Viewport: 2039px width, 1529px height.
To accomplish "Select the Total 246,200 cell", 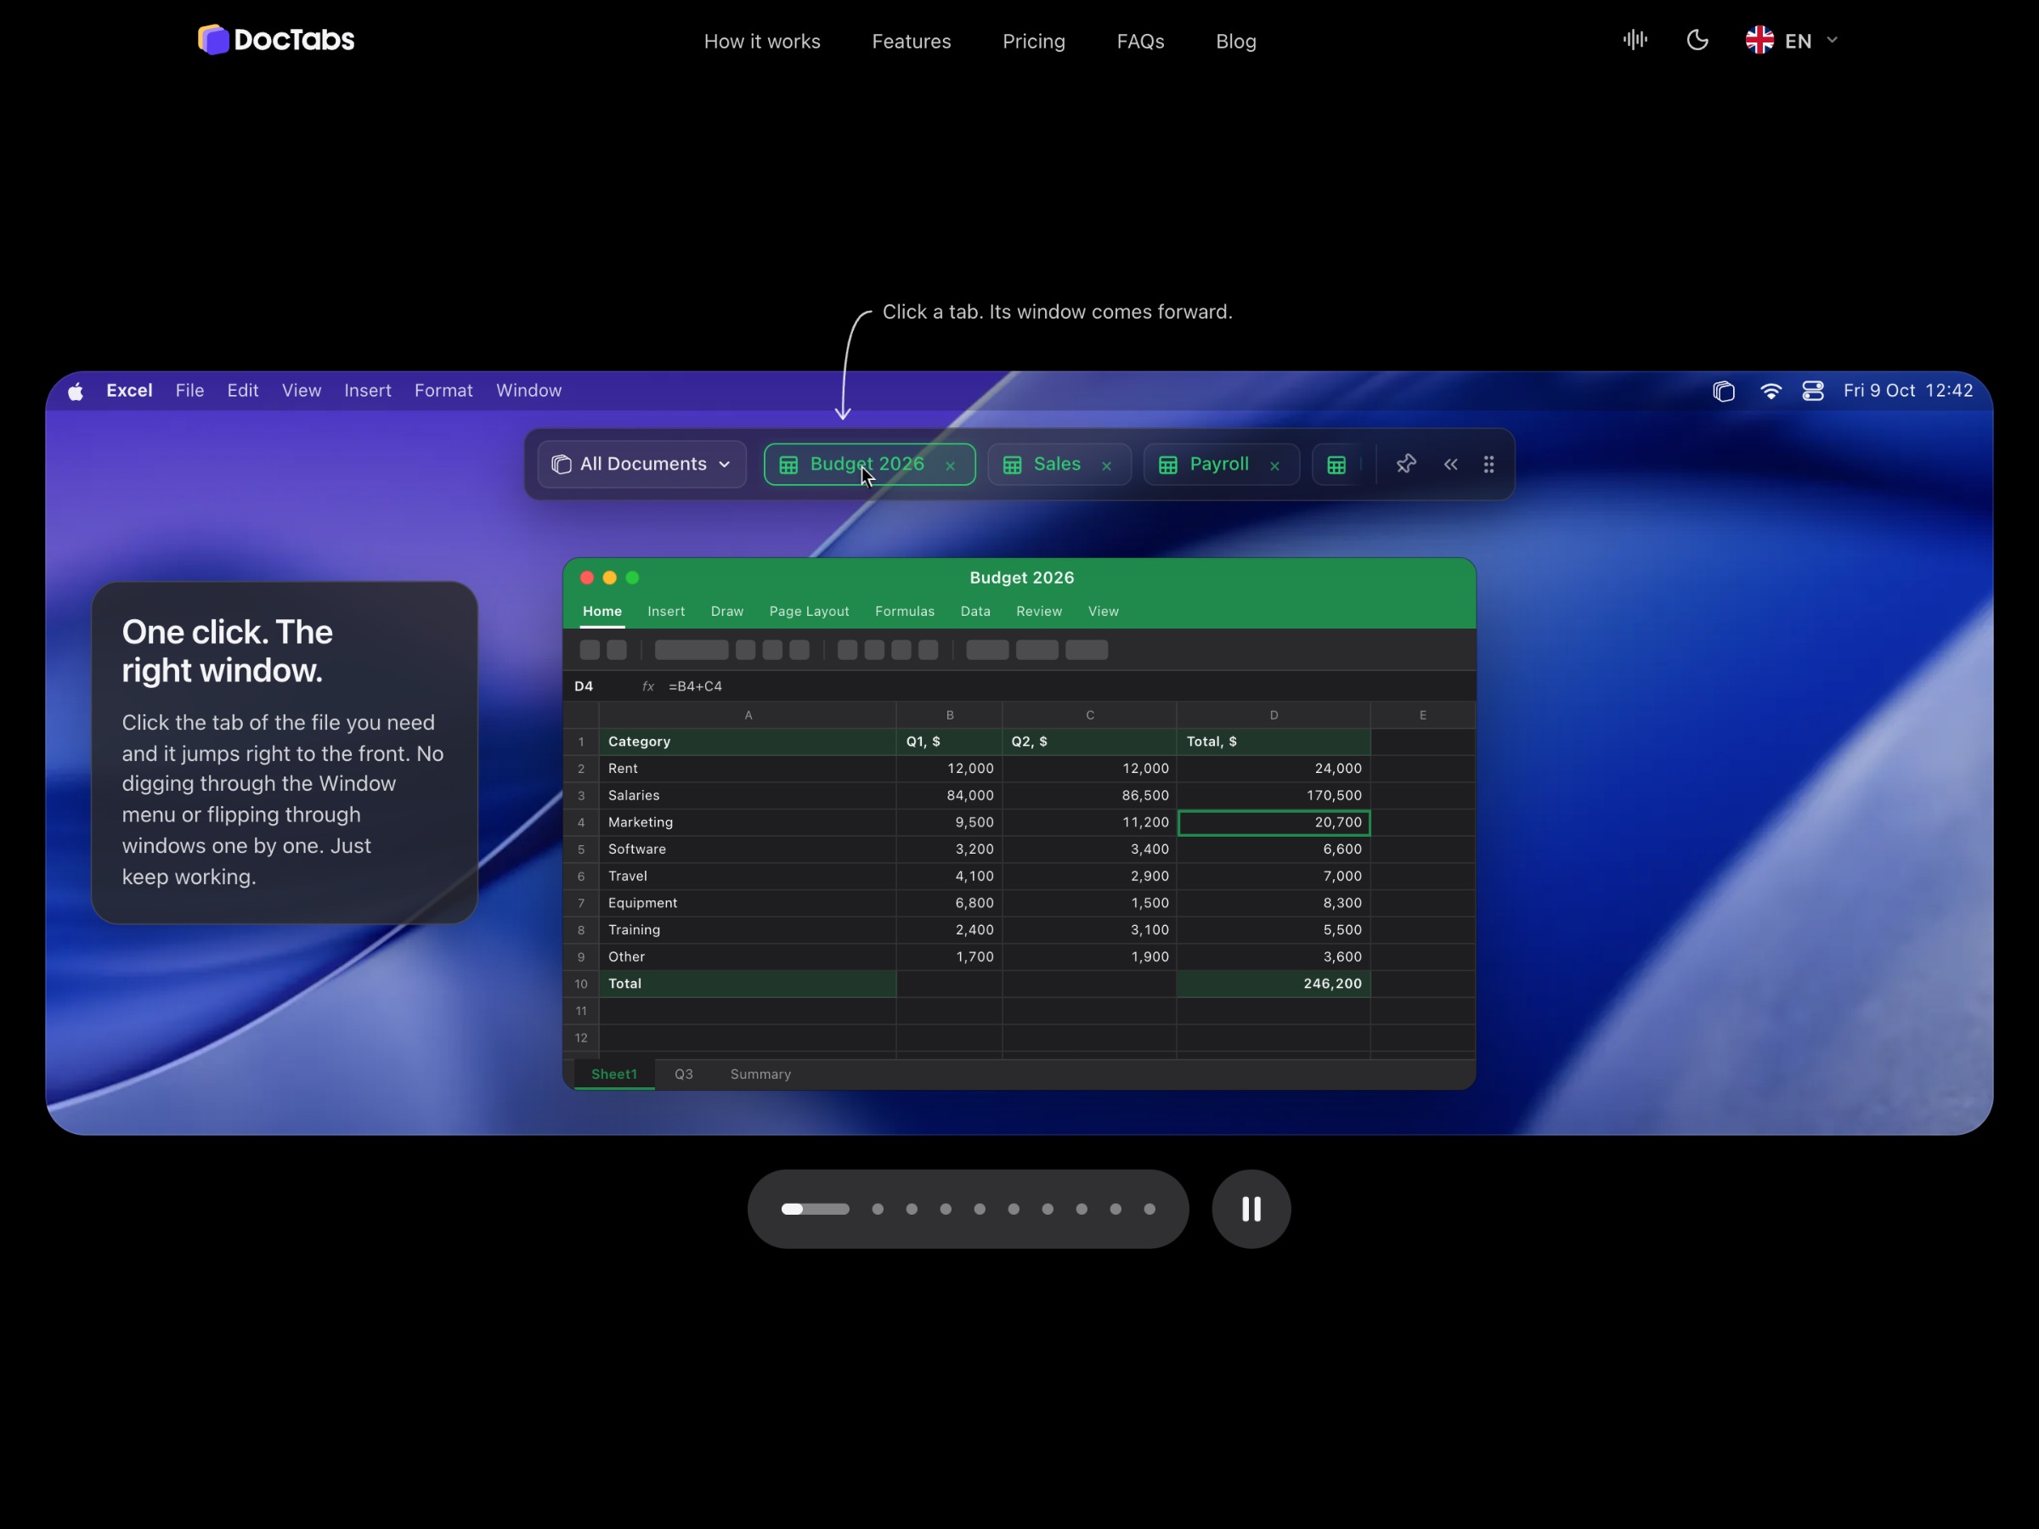I will pyautogui.click(x=1273, y=984).
